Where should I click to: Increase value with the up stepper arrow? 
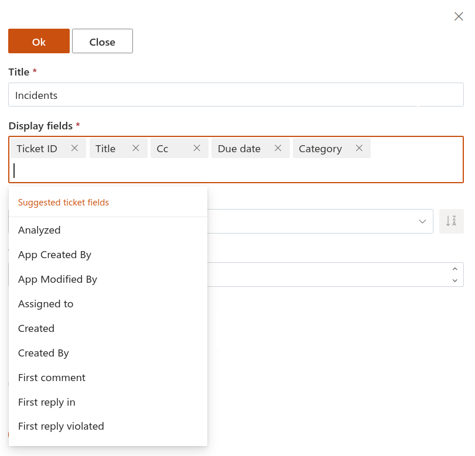[455, 269]
